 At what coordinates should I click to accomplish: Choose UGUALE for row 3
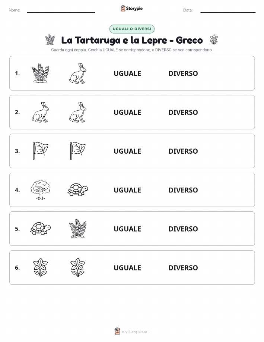click(127, 151)
